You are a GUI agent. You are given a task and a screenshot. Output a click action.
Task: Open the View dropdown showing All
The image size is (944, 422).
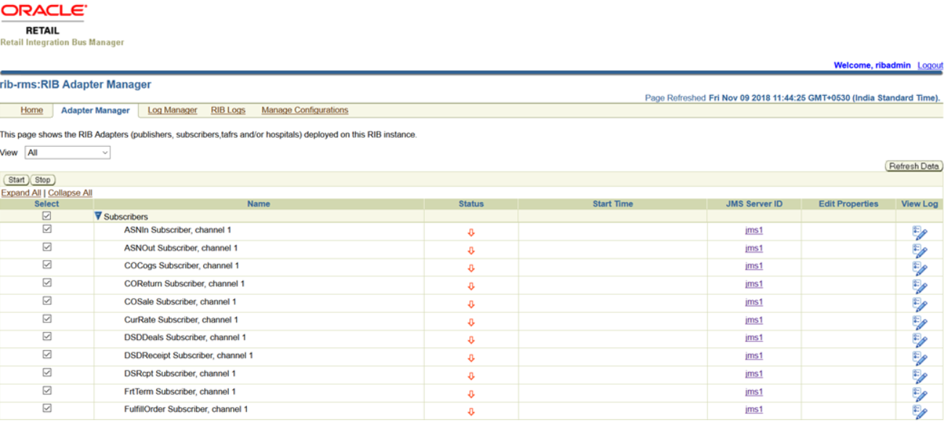[x=68, y=153]
